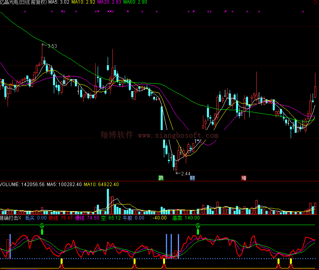Click the leftmost magenta x marker at top

25,12
